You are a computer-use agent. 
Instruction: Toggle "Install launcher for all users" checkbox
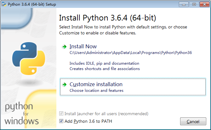(61, 114)
